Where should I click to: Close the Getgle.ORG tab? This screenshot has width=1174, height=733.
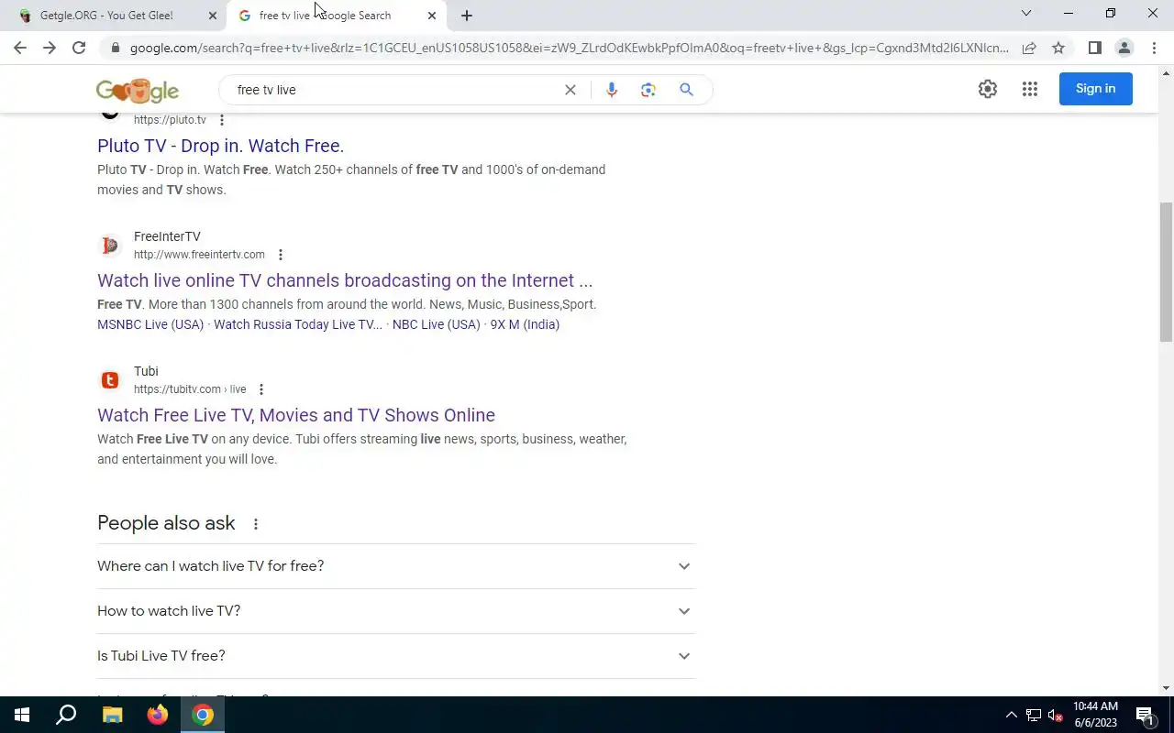point(213,16)
